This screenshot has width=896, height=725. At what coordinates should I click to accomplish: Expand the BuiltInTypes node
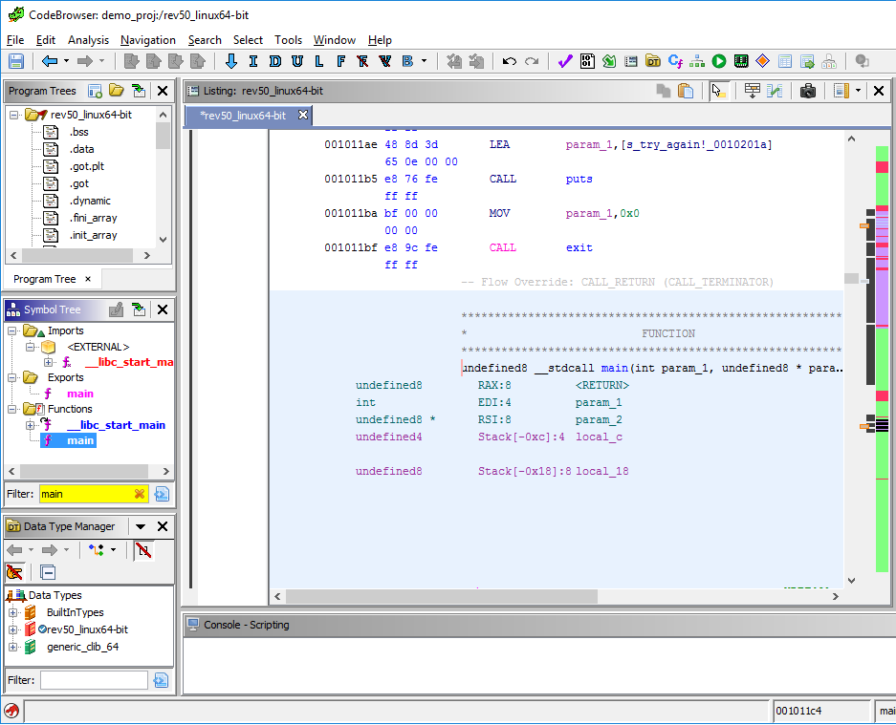pos(13,612)
